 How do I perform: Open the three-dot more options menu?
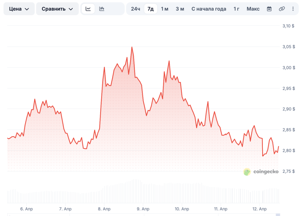click(293, 9)
